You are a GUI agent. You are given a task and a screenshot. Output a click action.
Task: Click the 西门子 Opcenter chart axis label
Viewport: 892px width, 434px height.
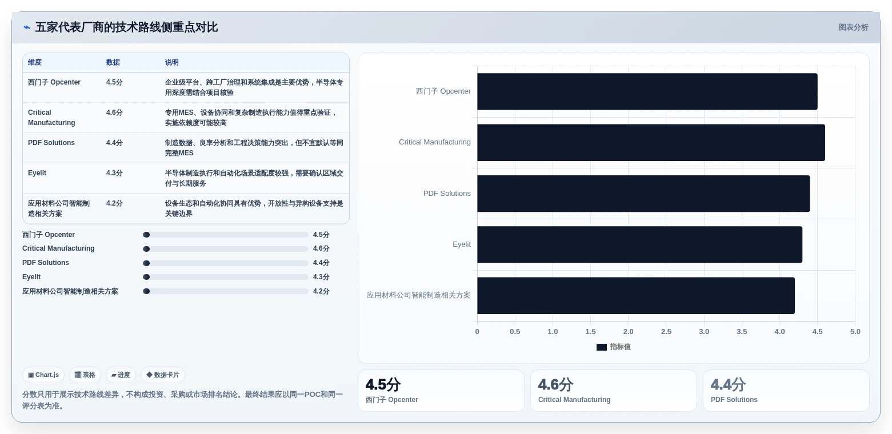(443, 91)
